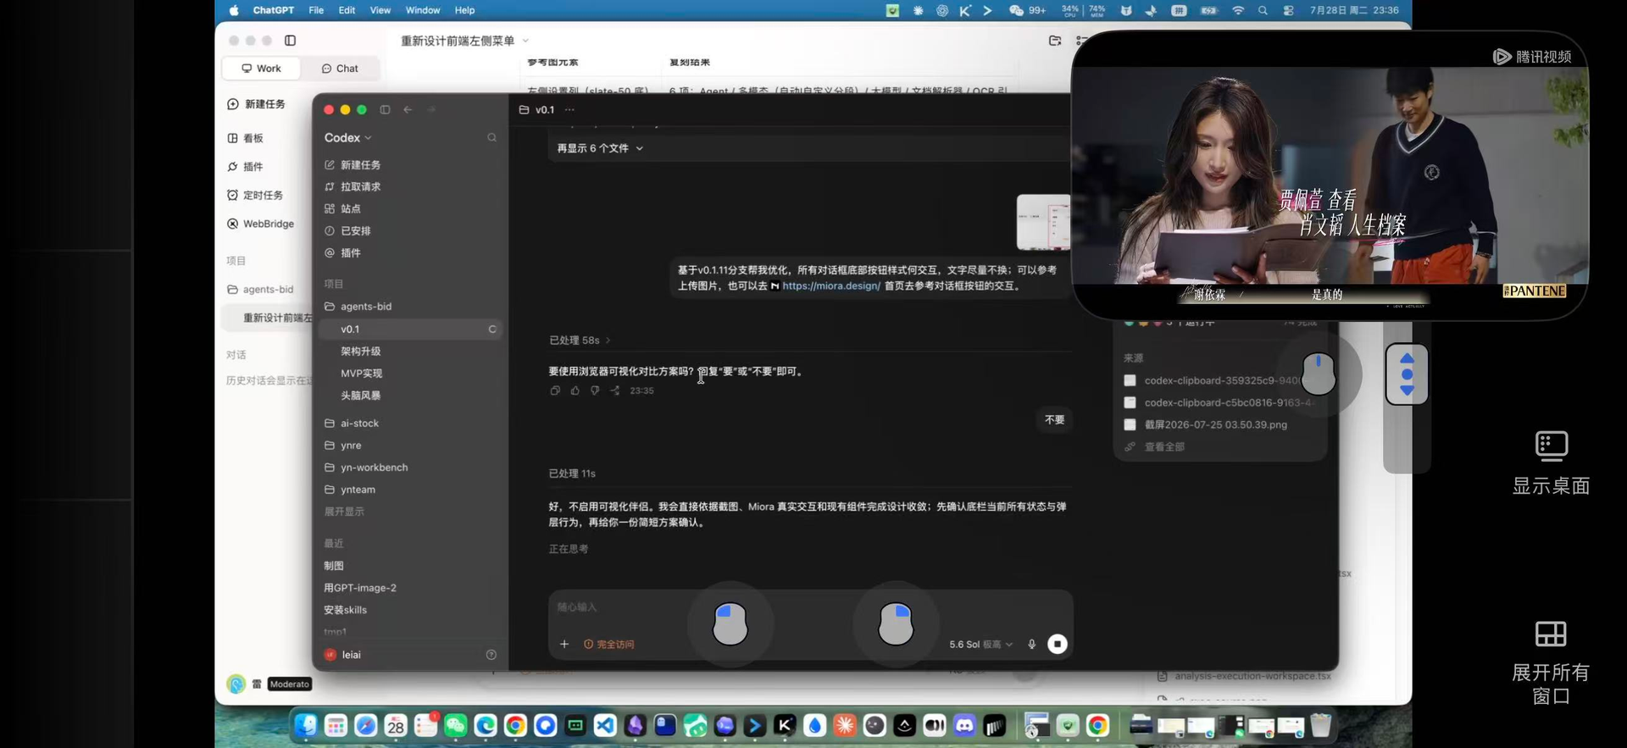Viewport: 1627px width, 748px height.
Task: Toggle the Codex sidebar panel icon
Action: coord(385,109)
